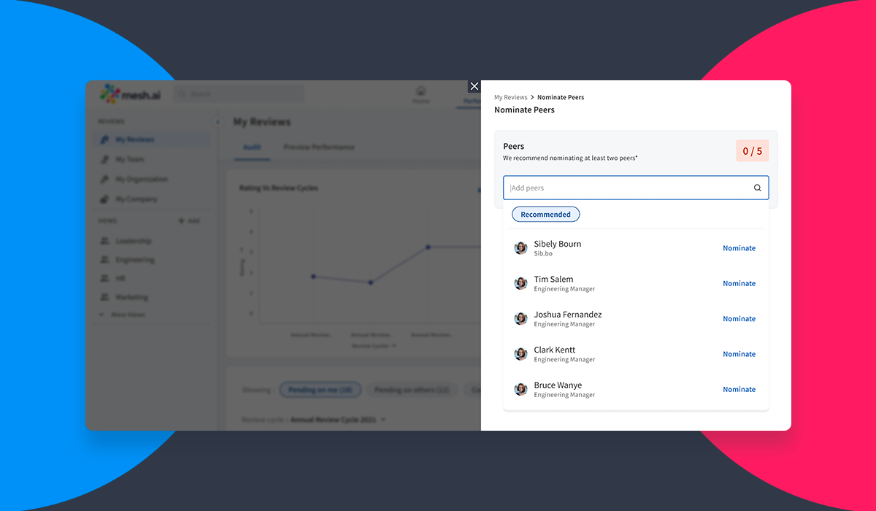
Task: Click the name Joshua Fernandez
Action: click(x=567, y=315)
